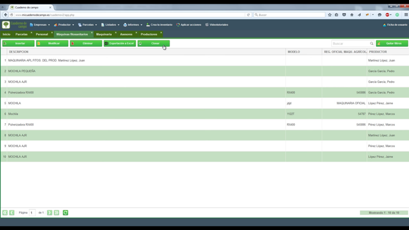Image resolution: width=409 pixels, height=230 pixels.
Task: Click the green circular extension icon
Action: [397, 15]
